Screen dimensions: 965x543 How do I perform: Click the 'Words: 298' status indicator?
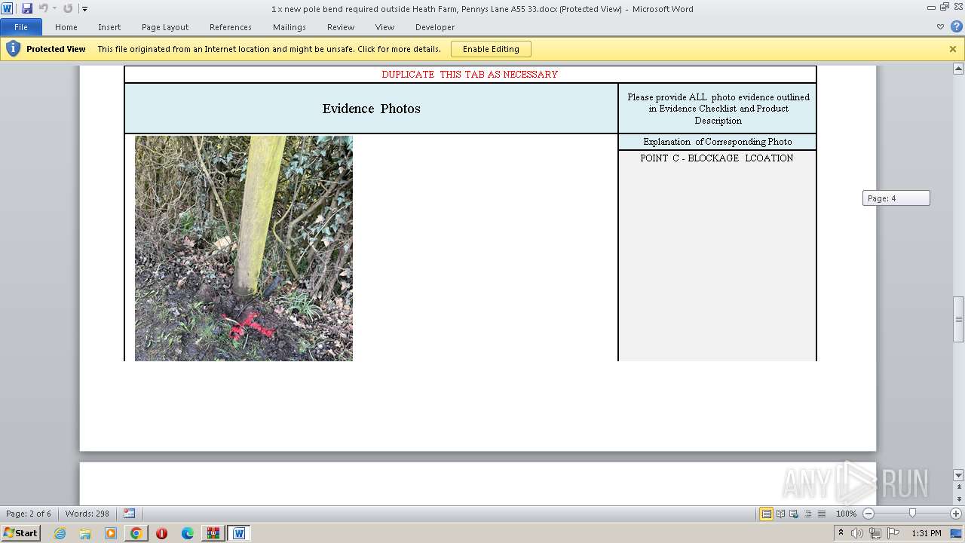coord(87,514)
